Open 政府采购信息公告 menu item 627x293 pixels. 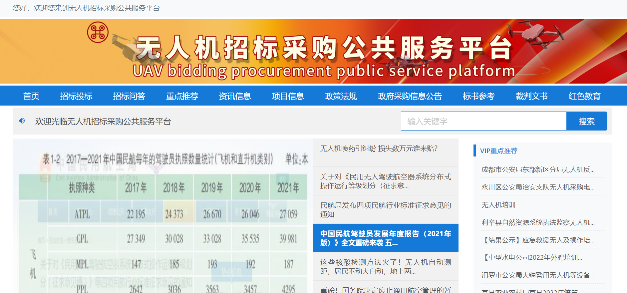tap(410, 96)
